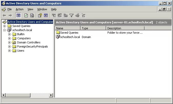Select Saved Queries row in list
The image size is (173, 104).
pyautogui.click(x=69, y=33)
